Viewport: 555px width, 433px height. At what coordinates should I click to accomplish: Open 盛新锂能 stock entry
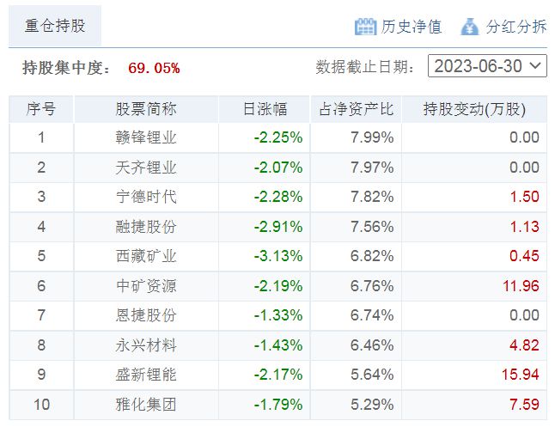click(x=146, y=375)
